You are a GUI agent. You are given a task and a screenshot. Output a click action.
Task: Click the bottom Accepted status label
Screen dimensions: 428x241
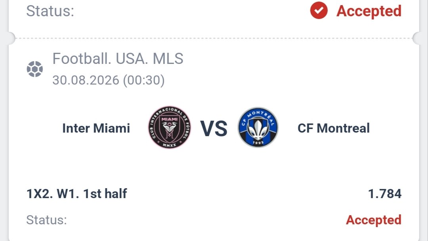click(374, 220)
